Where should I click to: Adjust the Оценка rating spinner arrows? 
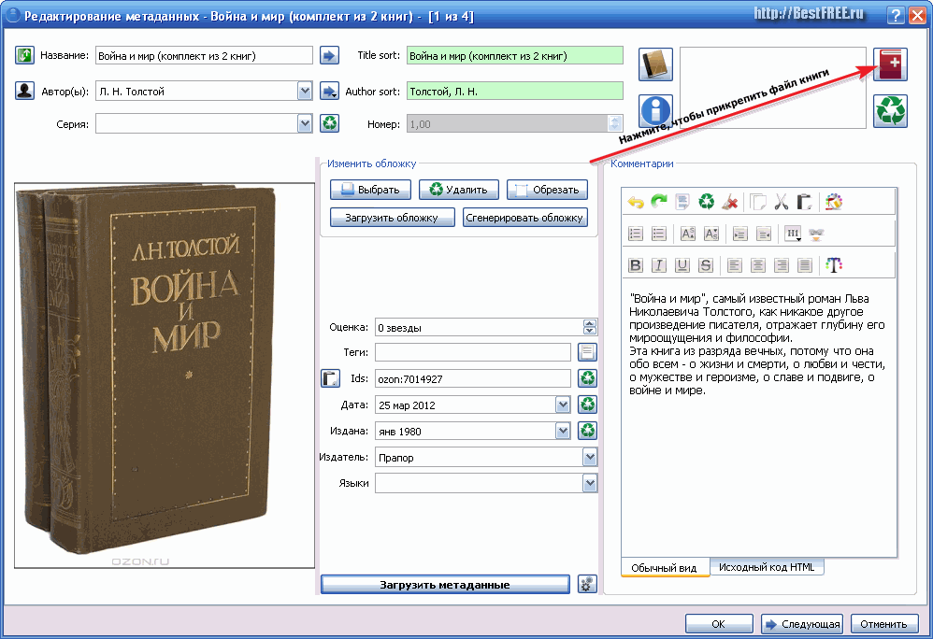590,327
